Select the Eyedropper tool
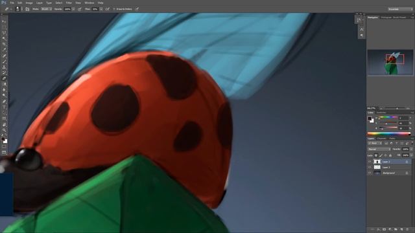 tap(4, 50)
